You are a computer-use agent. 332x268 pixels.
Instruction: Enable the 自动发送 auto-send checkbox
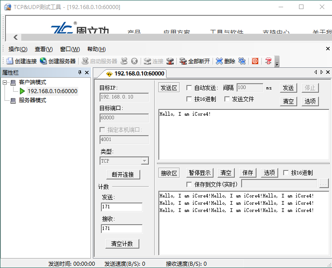coord(190,88)
